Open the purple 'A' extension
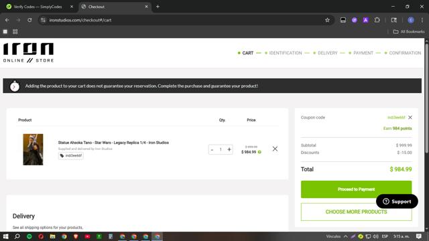Image resolution: width=429 pixels, height=241 pixels. tap(365, 20)
